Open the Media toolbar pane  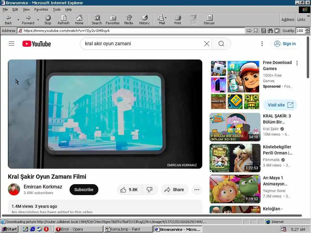[128, 20]
